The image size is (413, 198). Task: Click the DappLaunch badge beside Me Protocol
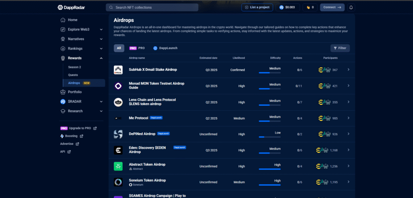[156, 118]
